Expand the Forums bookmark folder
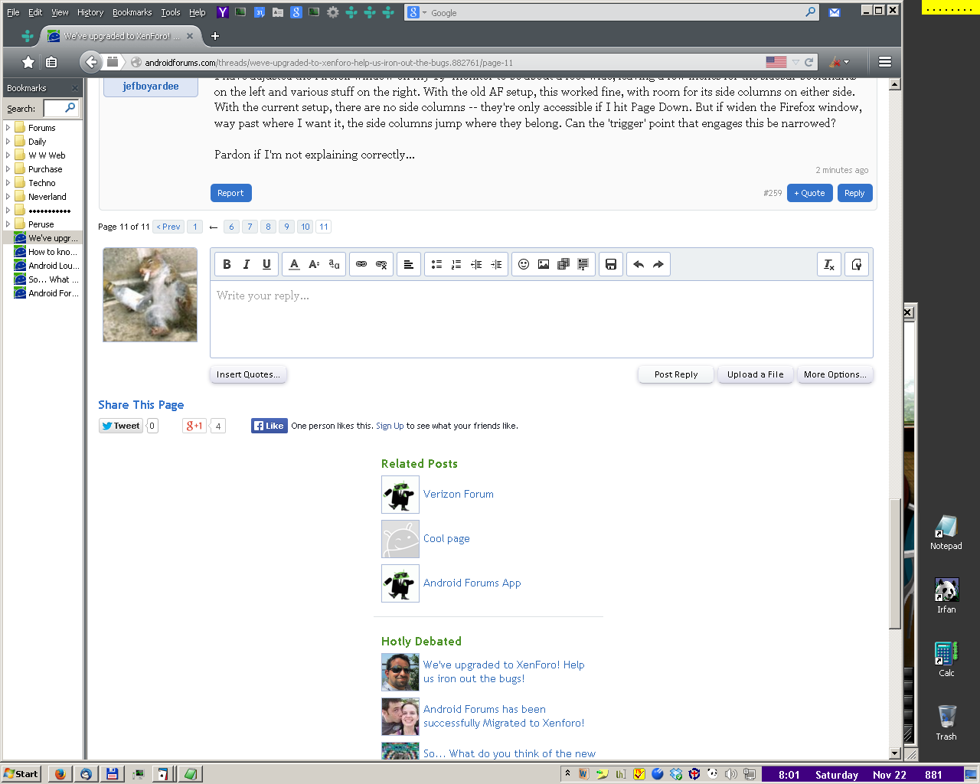 tap(8, 128)
